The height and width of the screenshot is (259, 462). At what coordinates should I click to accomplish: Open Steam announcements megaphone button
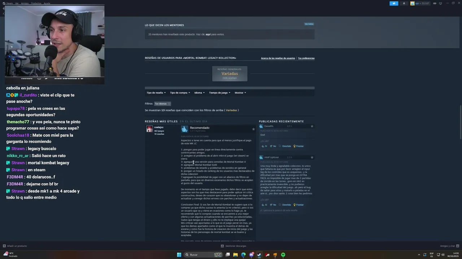(x=394, y=3)
